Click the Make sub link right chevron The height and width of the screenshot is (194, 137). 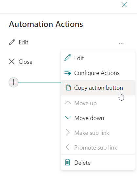(x=68, y=133)
